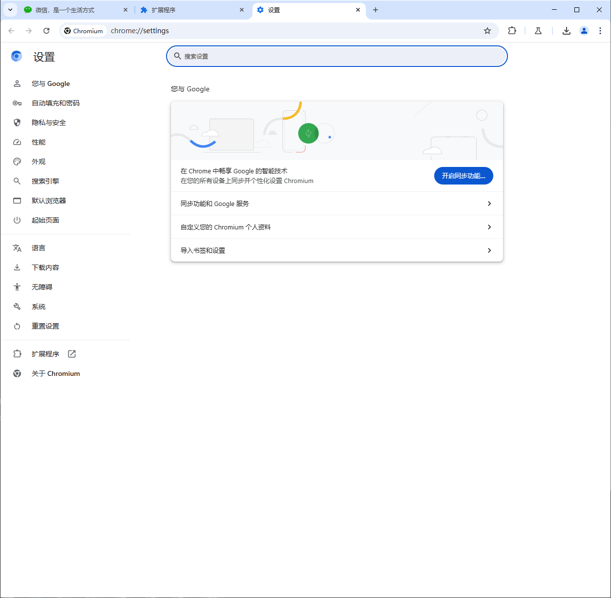611x598 pixels.
Task: Bookmark this page with the star icon
Action: pos(487,31)
